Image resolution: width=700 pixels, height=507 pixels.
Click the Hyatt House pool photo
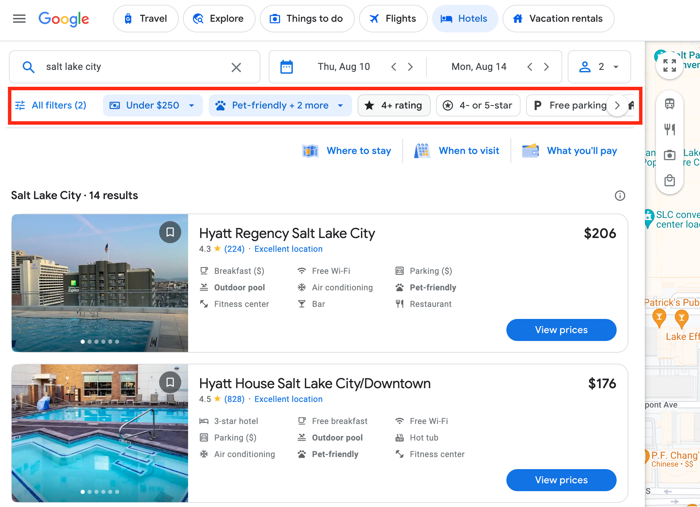click(100, 433)
